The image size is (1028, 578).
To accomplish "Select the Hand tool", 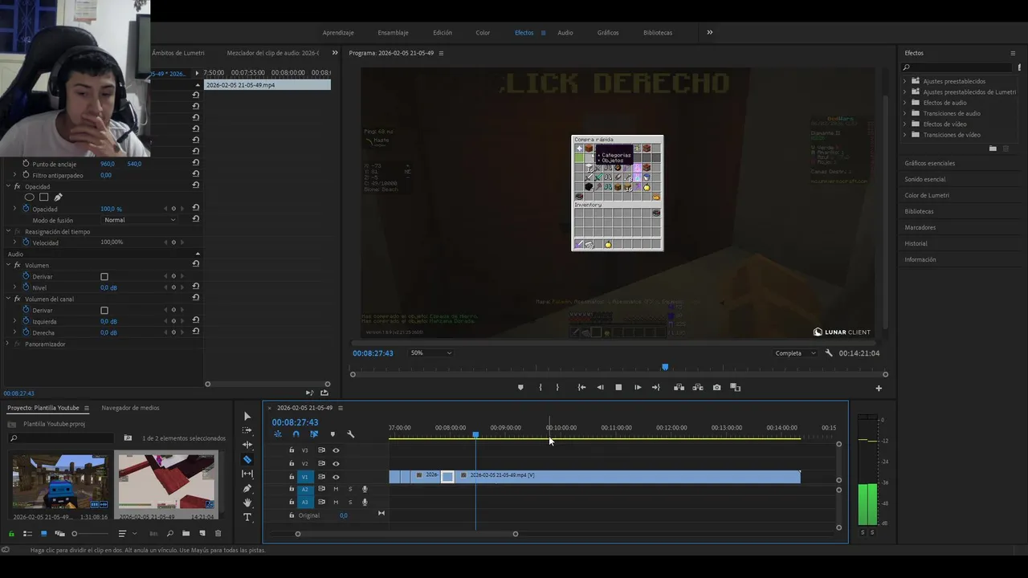I will tap(247, 503).
